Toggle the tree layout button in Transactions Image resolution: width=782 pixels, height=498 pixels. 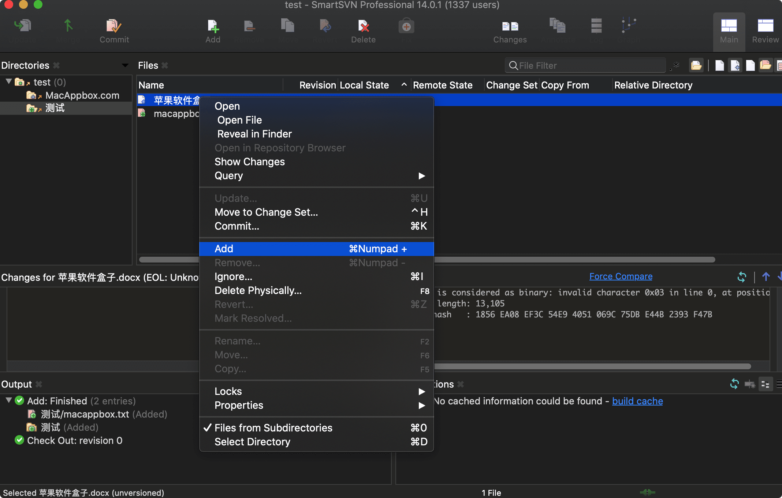click(x=765, y=384)
